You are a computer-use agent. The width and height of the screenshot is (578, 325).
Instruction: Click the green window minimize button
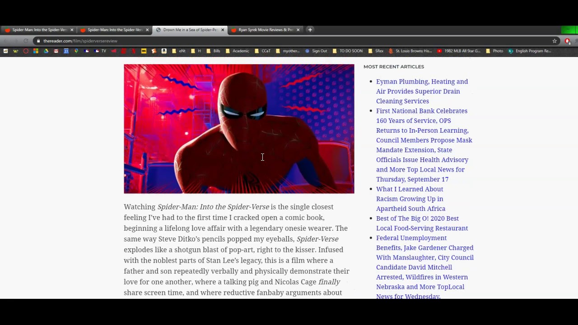tap(569, 30)
